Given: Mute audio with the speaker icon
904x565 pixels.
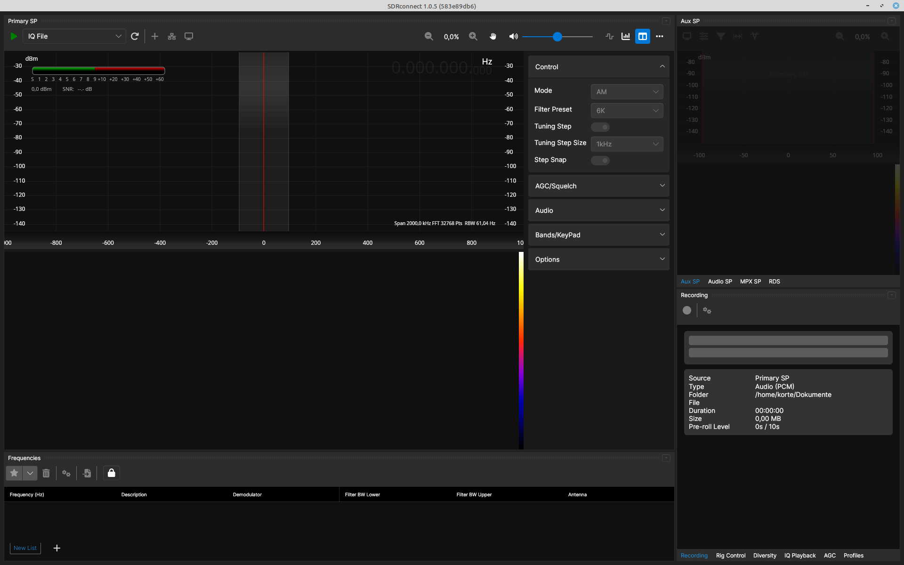Looking at the screenshot, I should 513,36.
